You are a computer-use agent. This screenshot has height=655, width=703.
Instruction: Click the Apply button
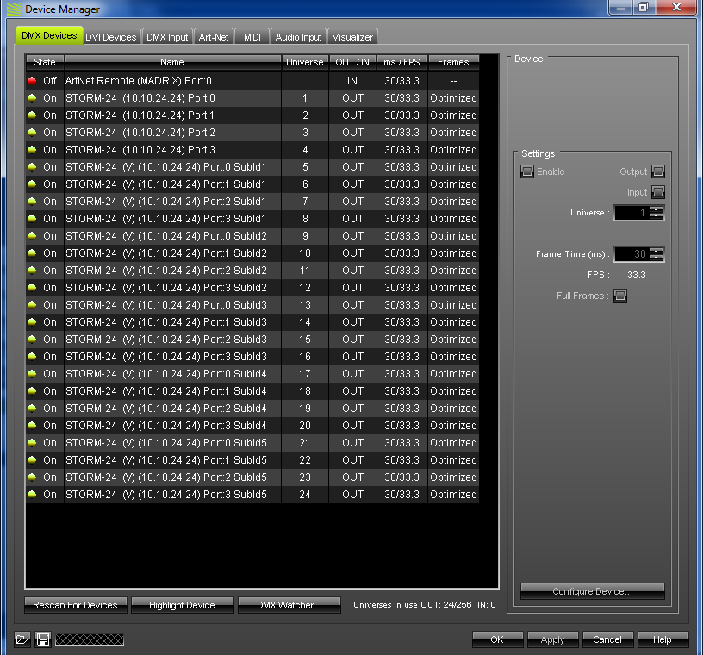point(552,639)
